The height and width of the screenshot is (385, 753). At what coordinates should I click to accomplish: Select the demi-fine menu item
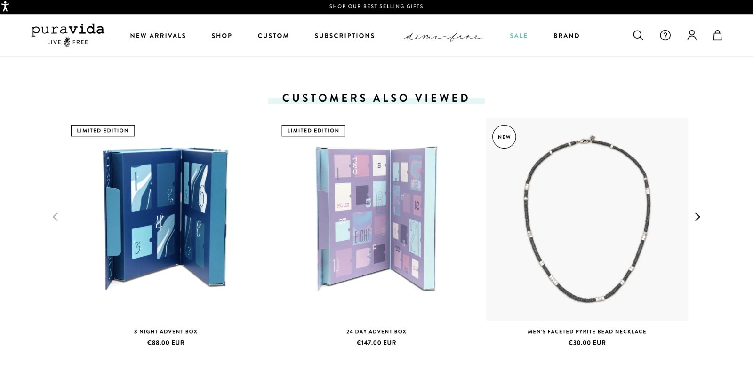442,35
